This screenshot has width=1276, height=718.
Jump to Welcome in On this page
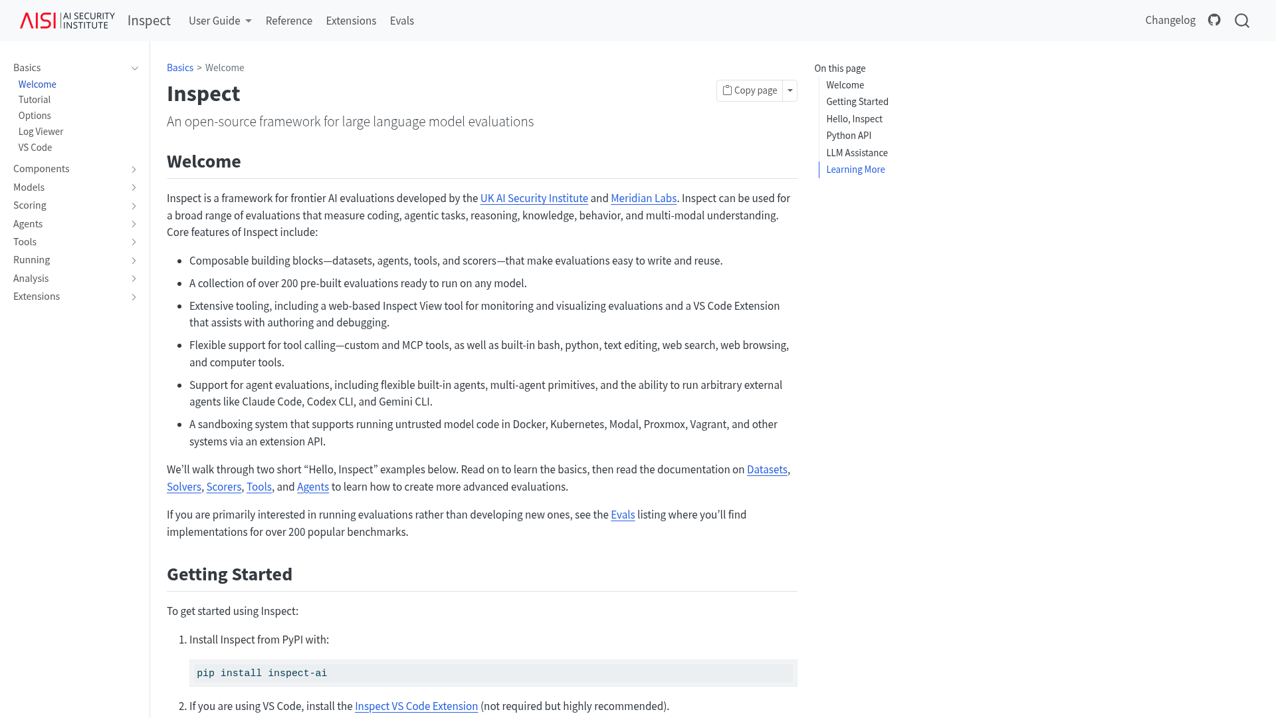[845, 85]
